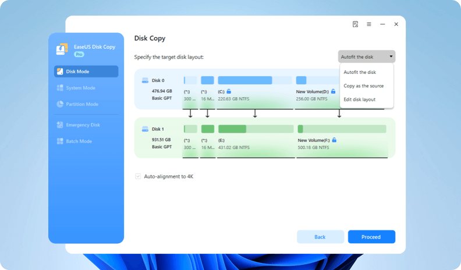This screenshot has width=461, height=270.
Task: Click the Back button
Action: pos(321,237)
